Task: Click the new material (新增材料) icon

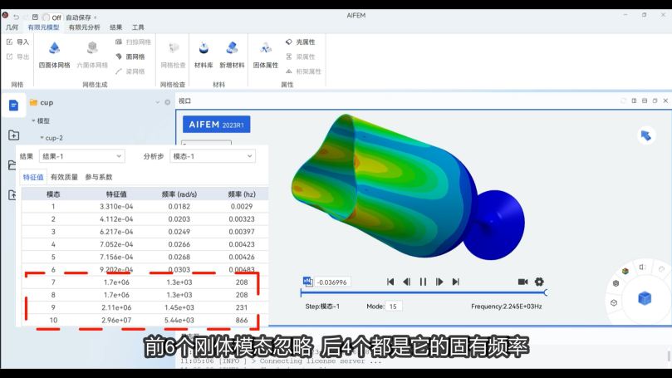Action: (x=232, y=48)
